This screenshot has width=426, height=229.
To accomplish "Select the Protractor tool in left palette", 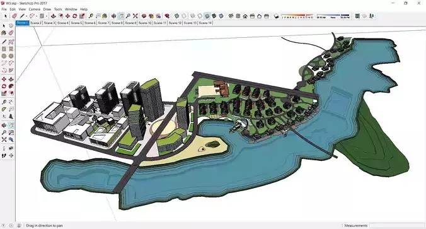I will click(x=4, y=109).
